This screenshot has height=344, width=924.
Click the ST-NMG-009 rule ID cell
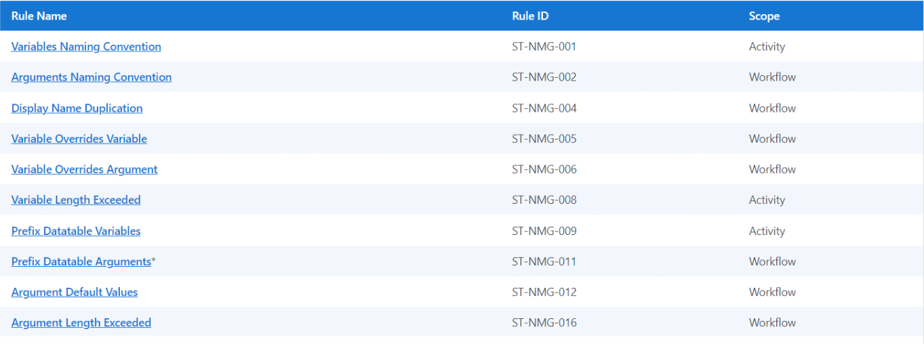point(544,231)
